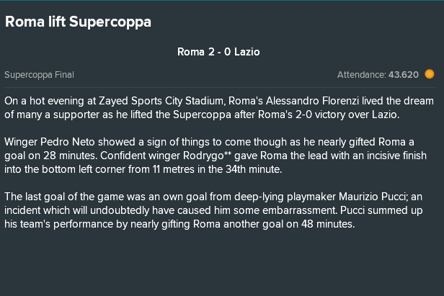This screenshot has height=296, width=444.
Task: Open Roma from the scoreline header
Action: click(191, 52)
